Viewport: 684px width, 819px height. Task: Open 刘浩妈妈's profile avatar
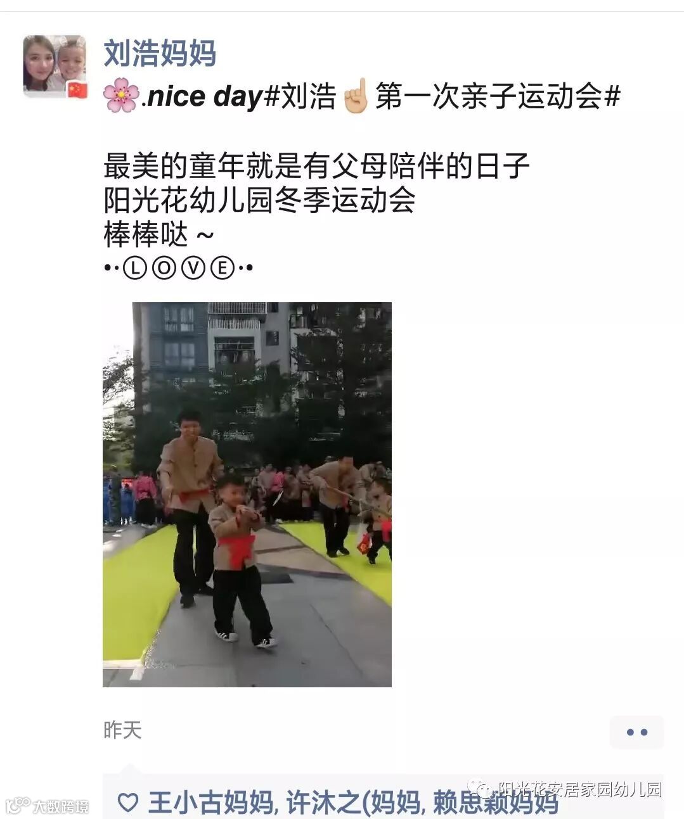pyautogui.click(x=55, y=67)
